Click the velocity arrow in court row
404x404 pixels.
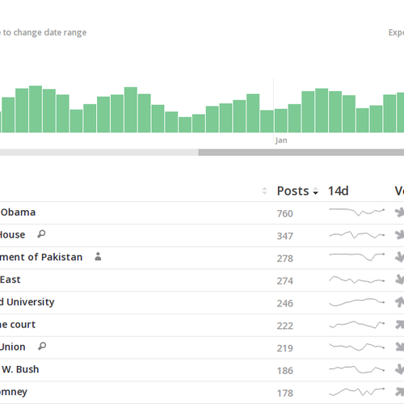[x=400, y=324]
